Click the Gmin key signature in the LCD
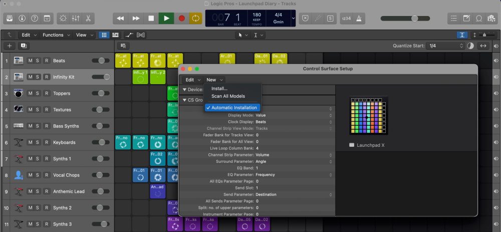 click(x=278, y=22)
